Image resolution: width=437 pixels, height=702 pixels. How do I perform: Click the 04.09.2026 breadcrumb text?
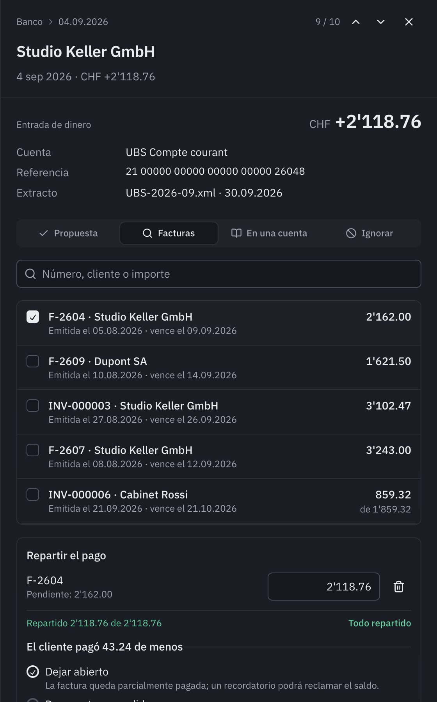[83, 22]
